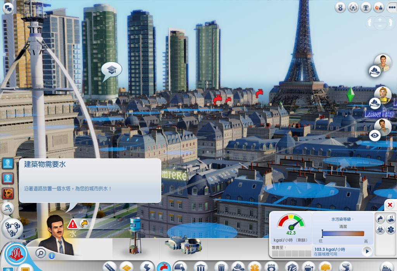Screen dimensions: 397x271
Task: Toggle the eye visibility icon
Action: point(375,135)
